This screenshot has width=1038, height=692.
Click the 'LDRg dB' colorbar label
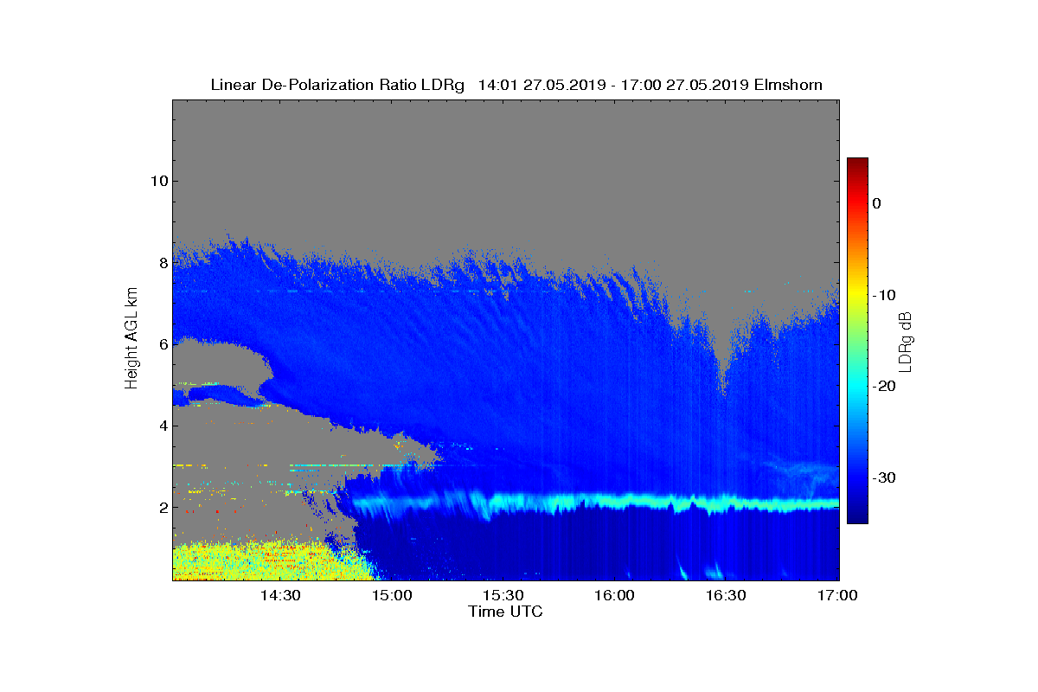point(906,342)
